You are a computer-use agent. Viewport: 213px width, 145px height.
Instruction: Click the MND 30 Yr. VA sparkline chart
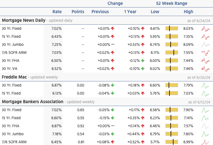[x=206, y=69]
